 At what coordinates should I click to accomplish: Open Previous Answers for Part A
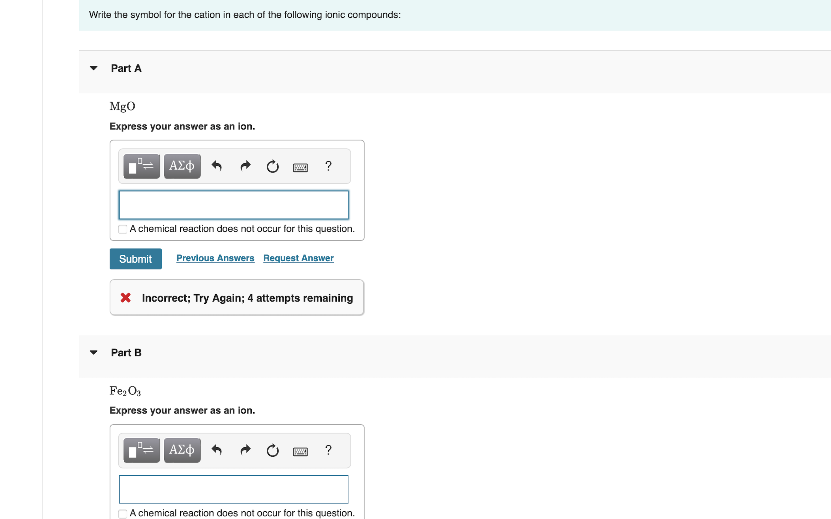(215, 258)
